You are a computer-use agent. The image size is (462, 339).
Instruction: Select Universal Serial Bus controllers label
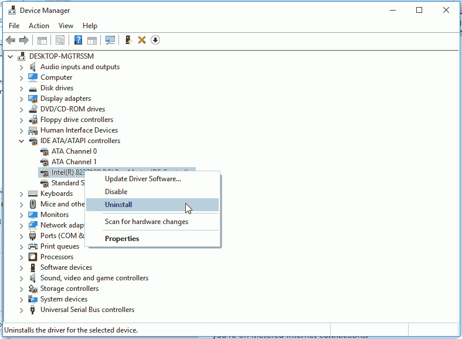pyautogui.click(x=87, y=310)
